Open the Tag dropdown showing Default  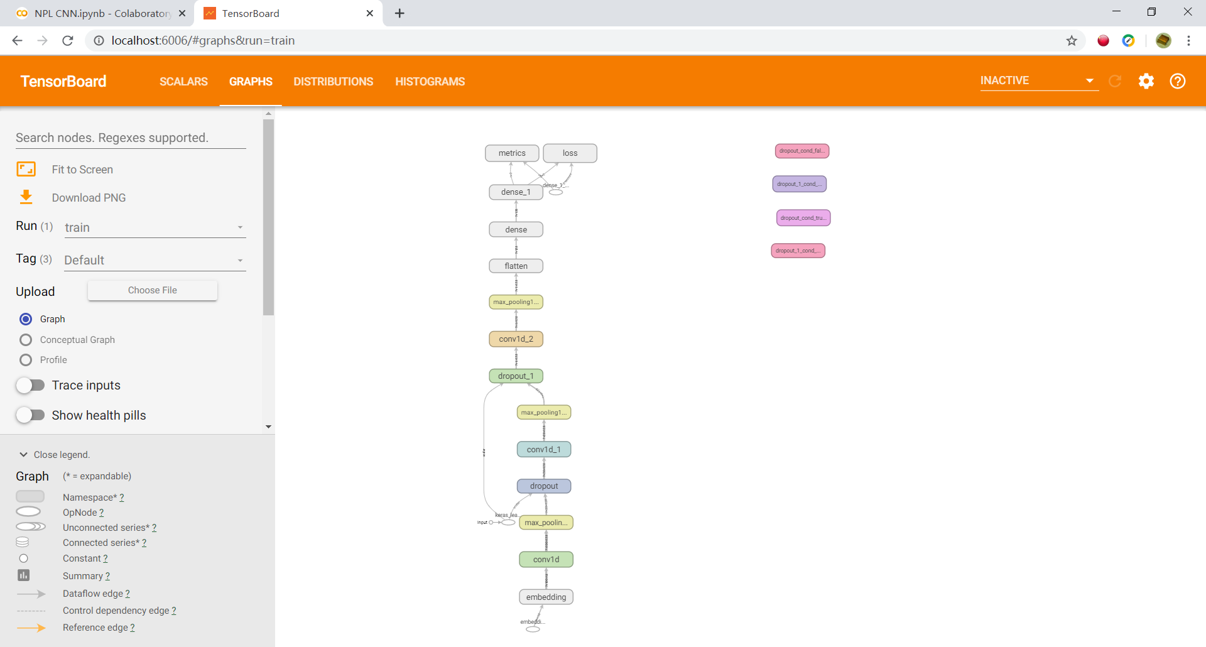154,259
